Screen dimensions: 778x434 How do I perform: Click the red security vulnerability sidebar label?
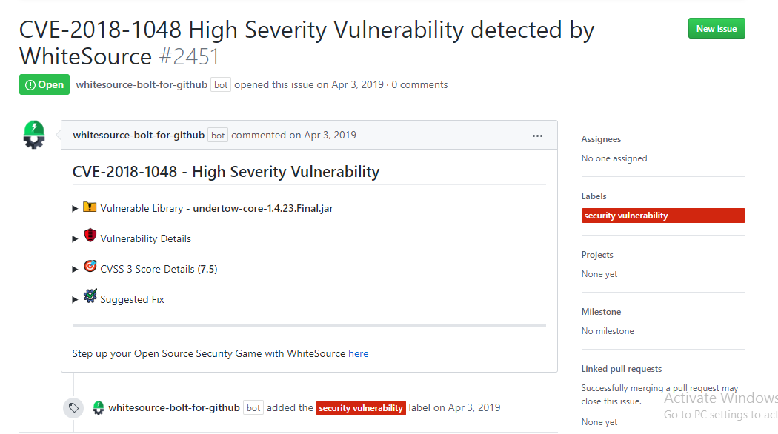663,216
